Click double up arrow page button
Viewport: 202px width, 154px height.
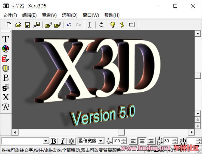(198, 120)
